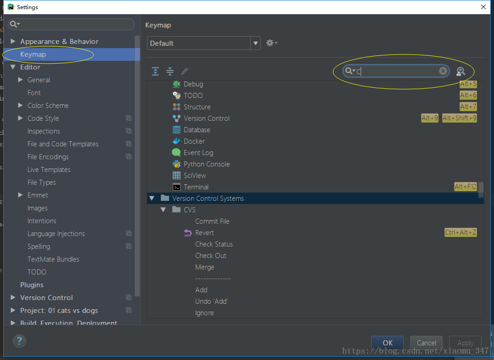Select the Check Status action

[x=214, y=244]
